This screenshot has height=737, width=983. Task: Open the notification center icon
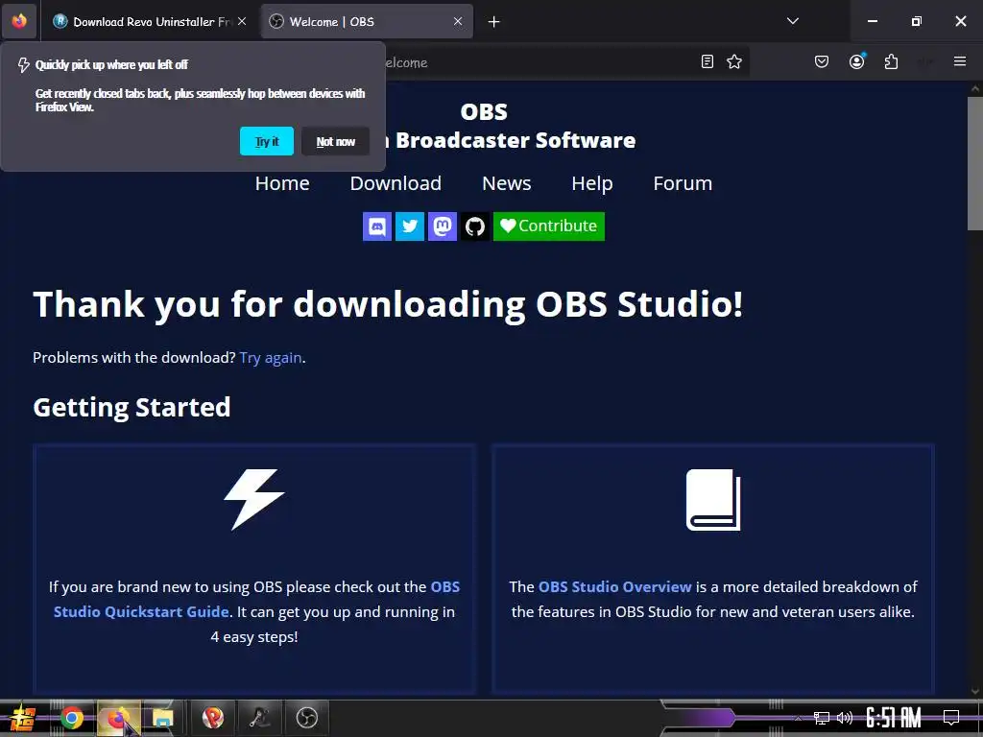951,718
